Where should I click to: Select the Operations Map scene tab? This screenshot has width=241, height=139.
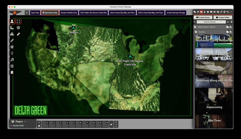pos(50,13)
